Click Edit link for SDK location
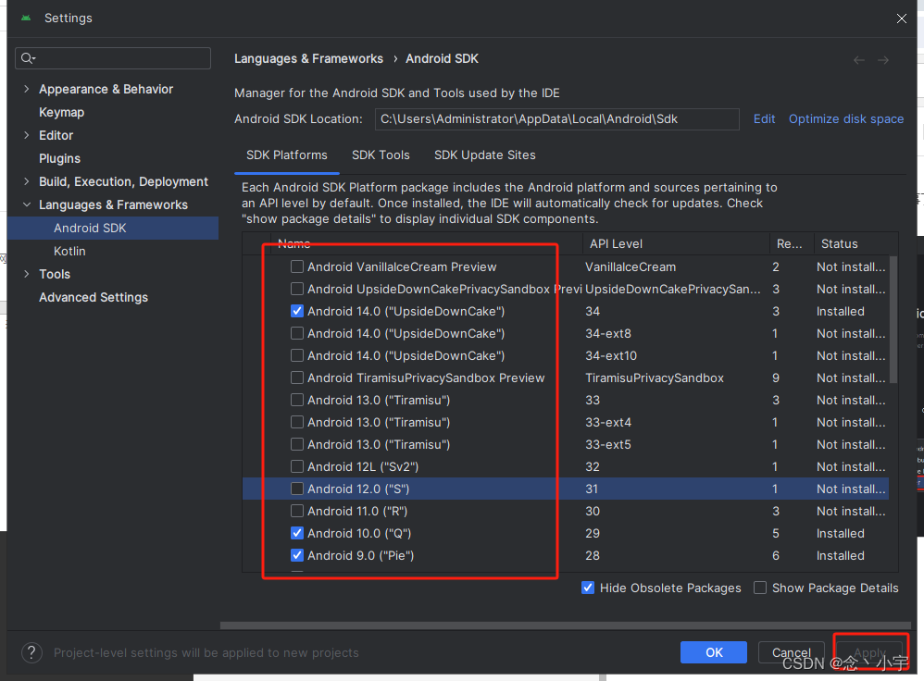924x681 pixels. (765, 119)
